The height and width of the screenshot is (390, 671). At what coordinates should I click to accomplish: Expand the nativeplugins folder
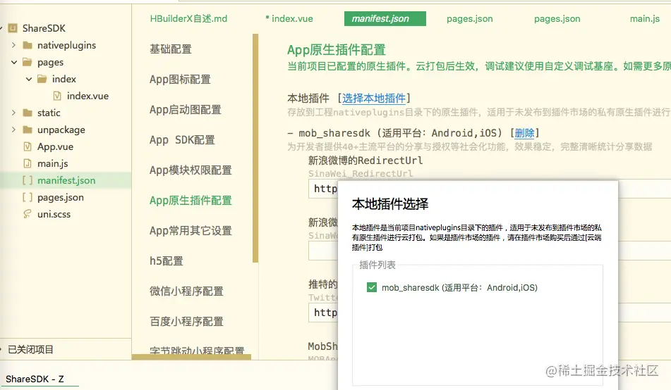pos(13,45)
